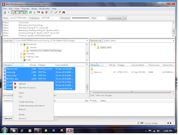Refresh the file and folder lists

30,12
